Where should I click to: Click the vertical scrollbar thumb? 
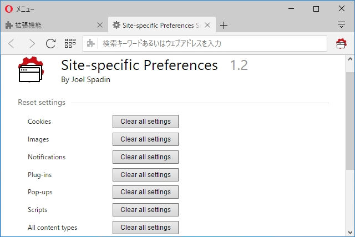pyautogui.click(x=350, y=120)
